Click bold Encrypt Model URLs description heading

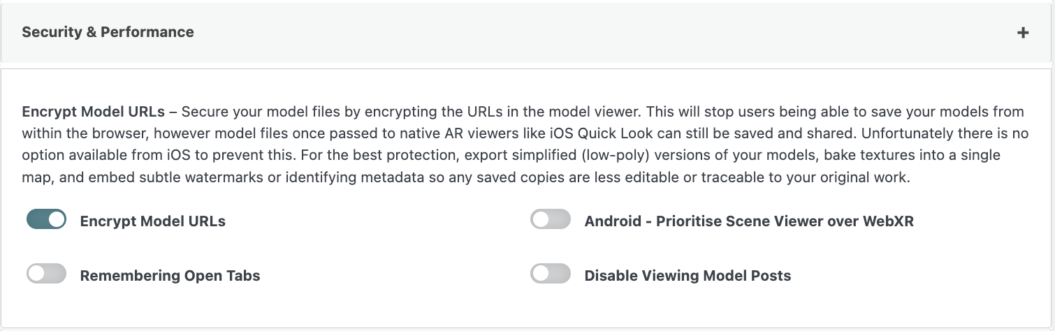(x=94, y=112)
